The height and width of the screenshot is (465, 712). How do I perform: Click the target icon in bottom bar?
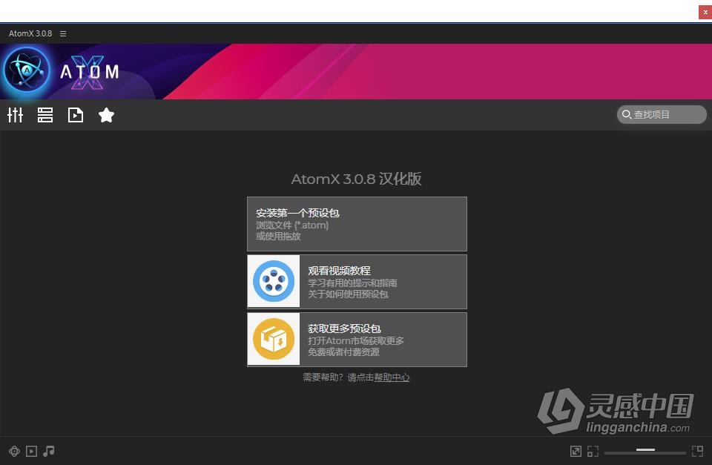pos(14,451)
